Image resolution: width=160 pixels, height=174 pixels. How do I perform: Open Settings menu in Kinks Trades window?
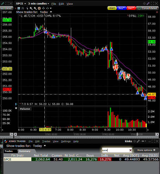pyautogui.click(x=66, y=141)
